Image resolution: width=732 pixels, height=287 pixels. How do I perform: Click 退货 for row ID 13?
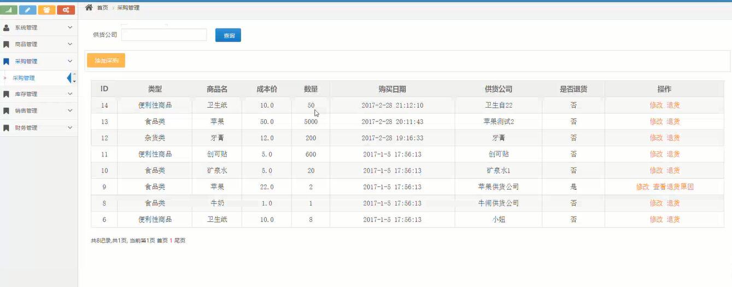pos(673,121)
